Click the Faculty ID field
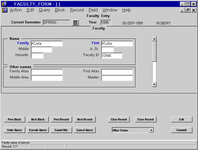This screenshot has height=150, width=198. pos(112,56)
